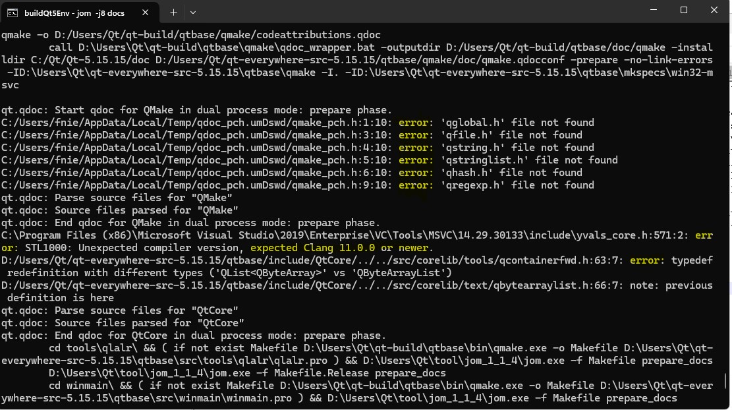Maximize the terminal window

tap(684, 10)
